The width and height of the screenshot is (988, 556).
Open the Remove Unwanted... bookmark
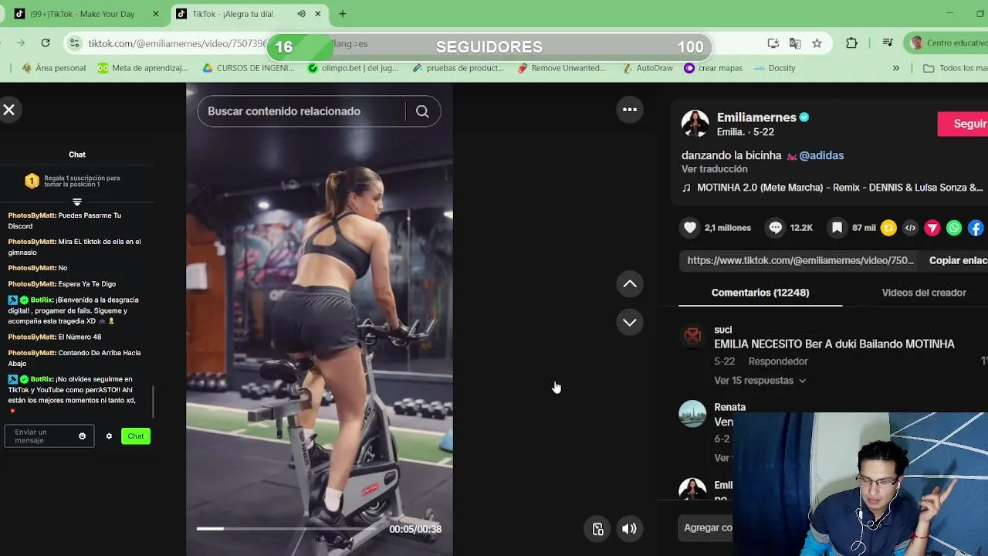(562, 68)
